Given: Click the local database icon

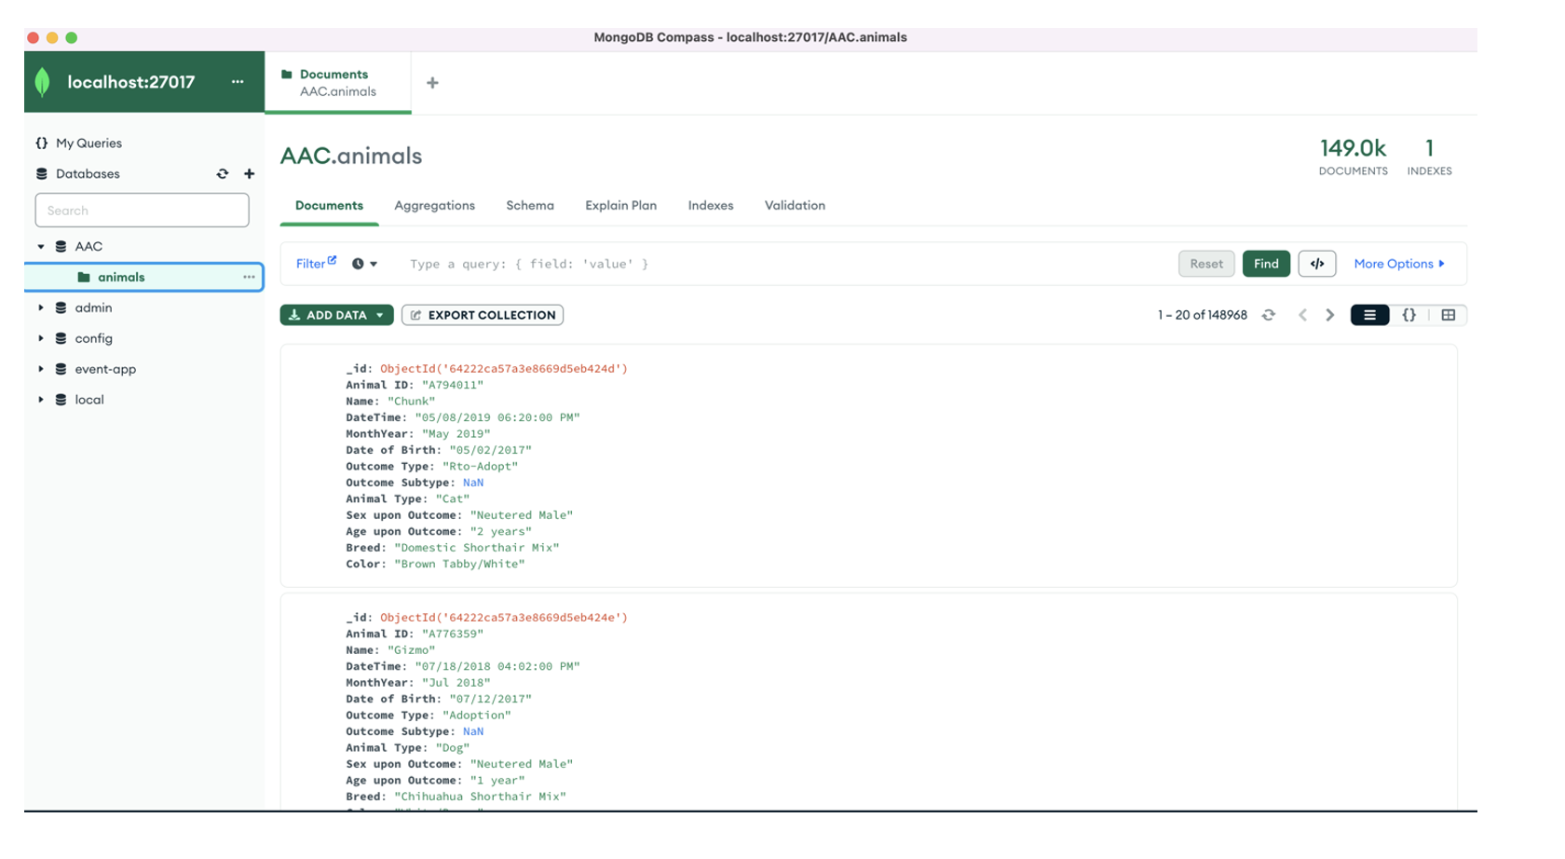Looking at the screenshot, I should (x=61, y=401).
